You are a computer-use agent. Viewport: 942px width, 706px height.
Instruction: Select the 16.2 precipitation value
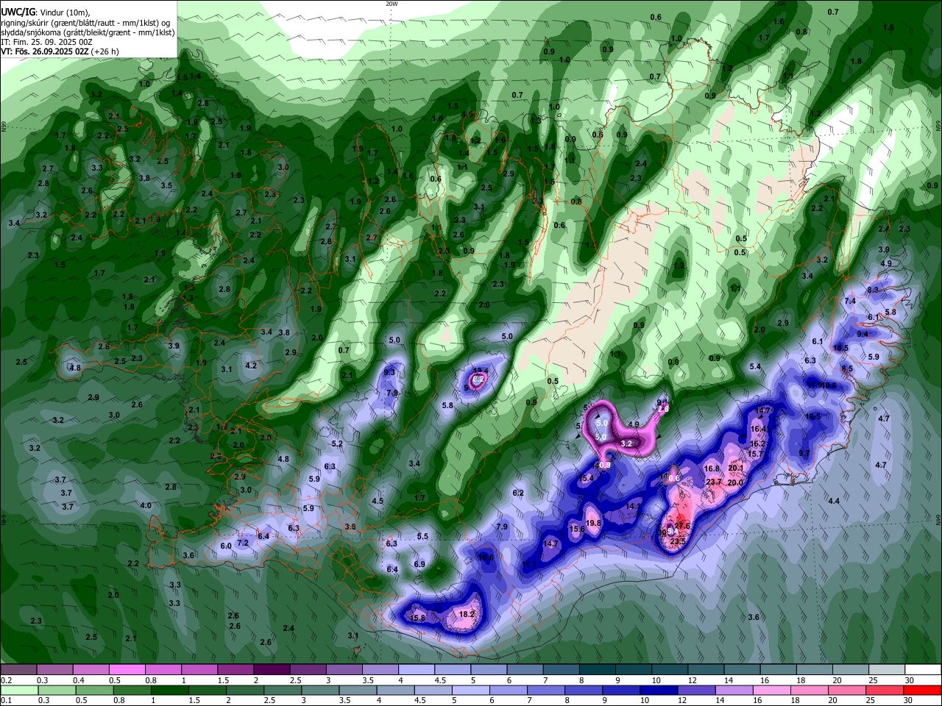[x=757, y=444]
